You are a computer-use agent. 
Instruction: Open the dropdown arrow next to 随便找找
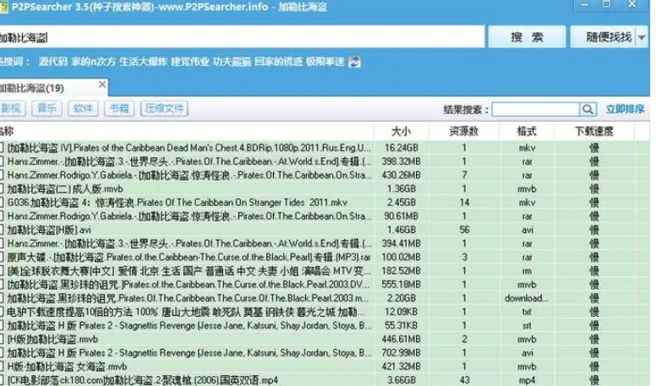(x=642, y=37)
